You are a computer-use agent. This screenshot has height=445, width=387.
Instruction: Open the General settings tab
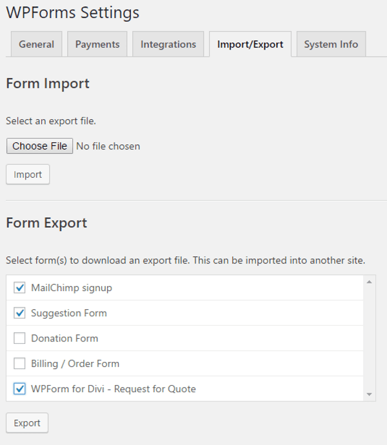point(36,44)
